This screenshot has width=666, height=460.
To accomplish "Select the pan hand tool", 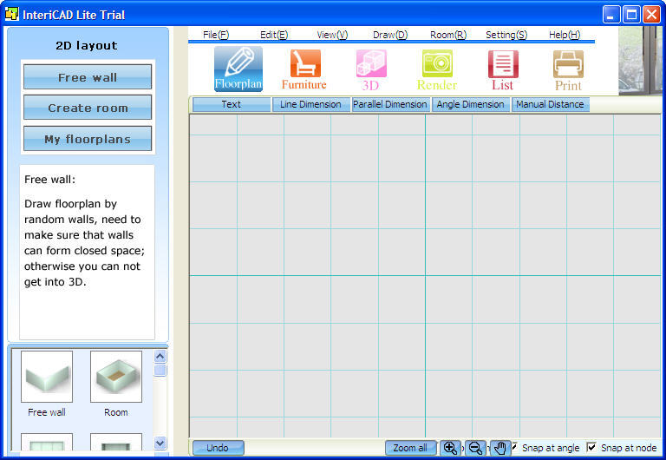I will (x=500, y=448).
